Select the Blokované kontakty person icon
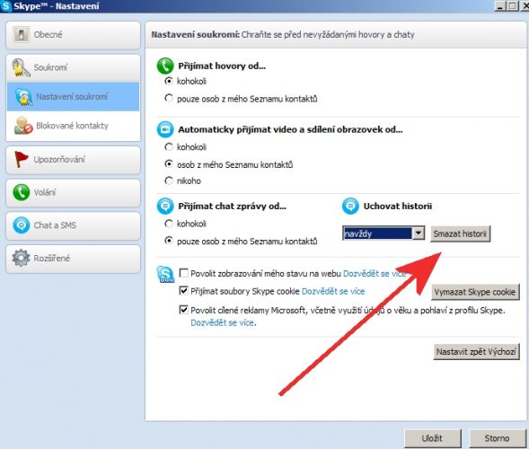529x449 pixels. pyautogui.click(x=23, y=126)
